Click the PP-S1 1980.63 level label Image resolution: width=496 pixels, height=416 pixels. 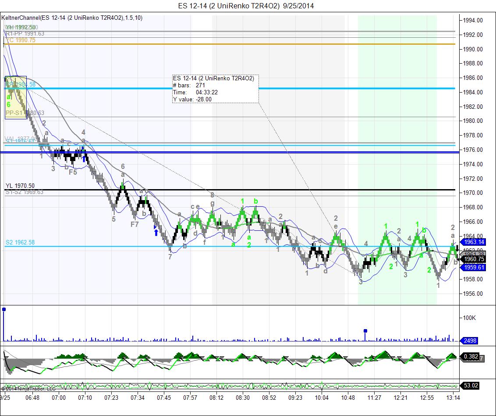(x=25, y=113)
